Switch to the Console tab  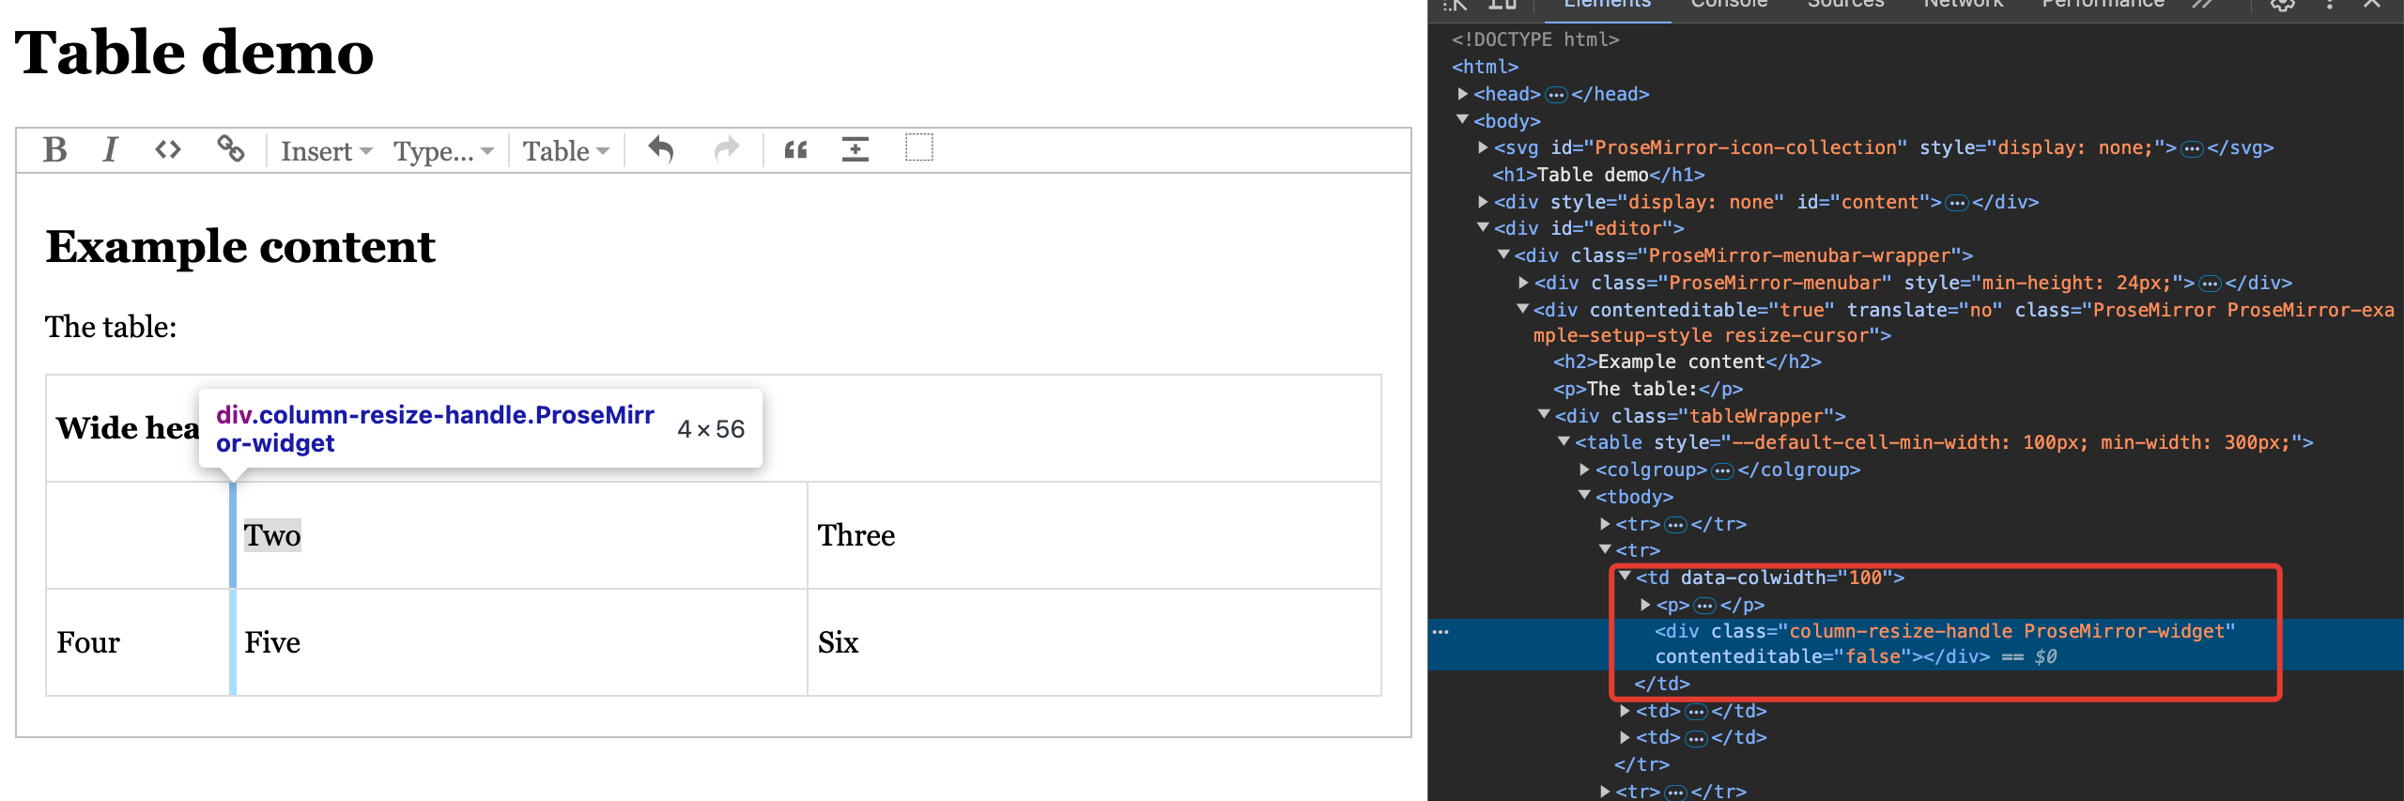(1729, 5)
